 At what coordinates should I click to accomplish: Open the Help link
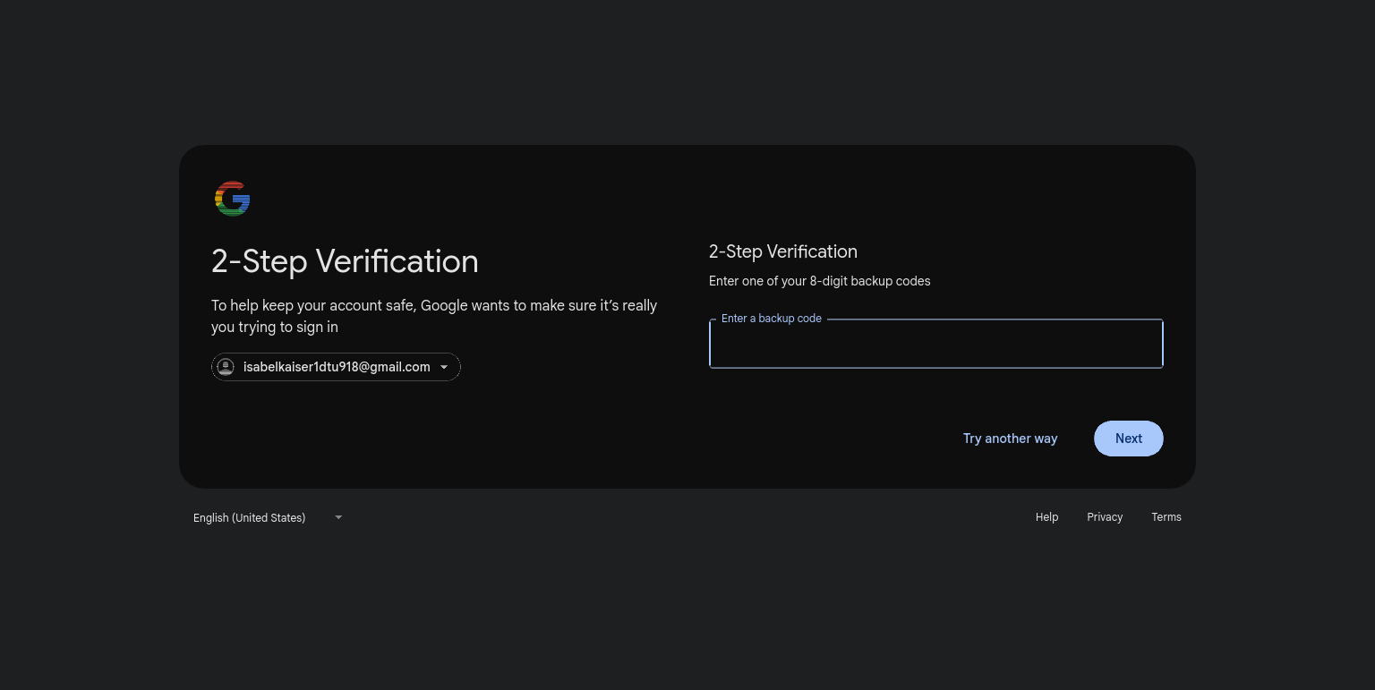pos(1046,517)
